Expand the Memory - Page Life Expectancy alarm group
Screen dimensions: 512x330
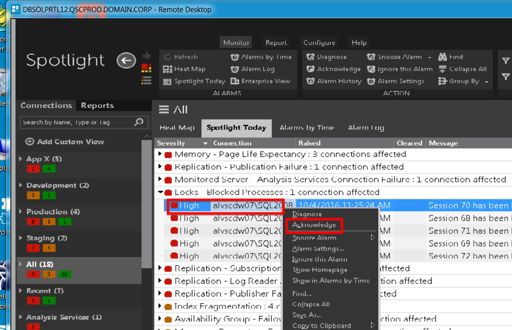pyautogui.click(x=160, y=154)
